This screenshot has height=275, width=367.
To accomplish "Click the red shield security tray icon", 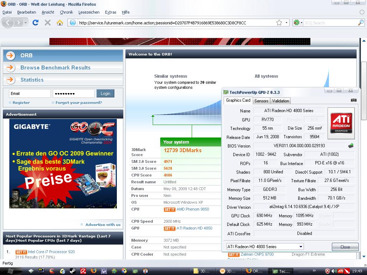I will click(x=328, y=271).
